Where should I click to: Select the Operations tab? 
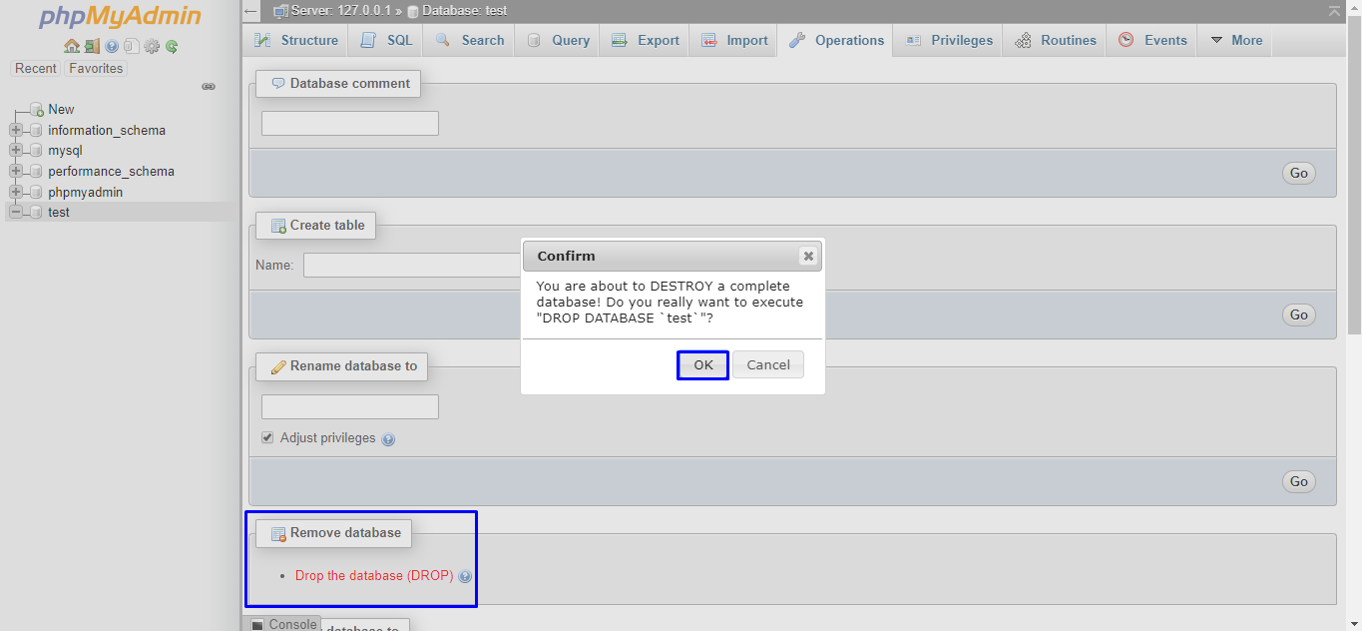835,40
